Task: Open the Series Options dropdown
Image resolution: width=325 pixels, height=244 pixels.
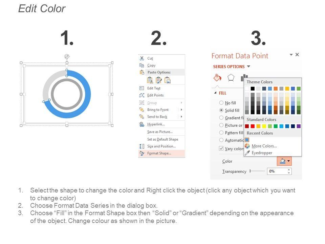Action: click(248, 66)
